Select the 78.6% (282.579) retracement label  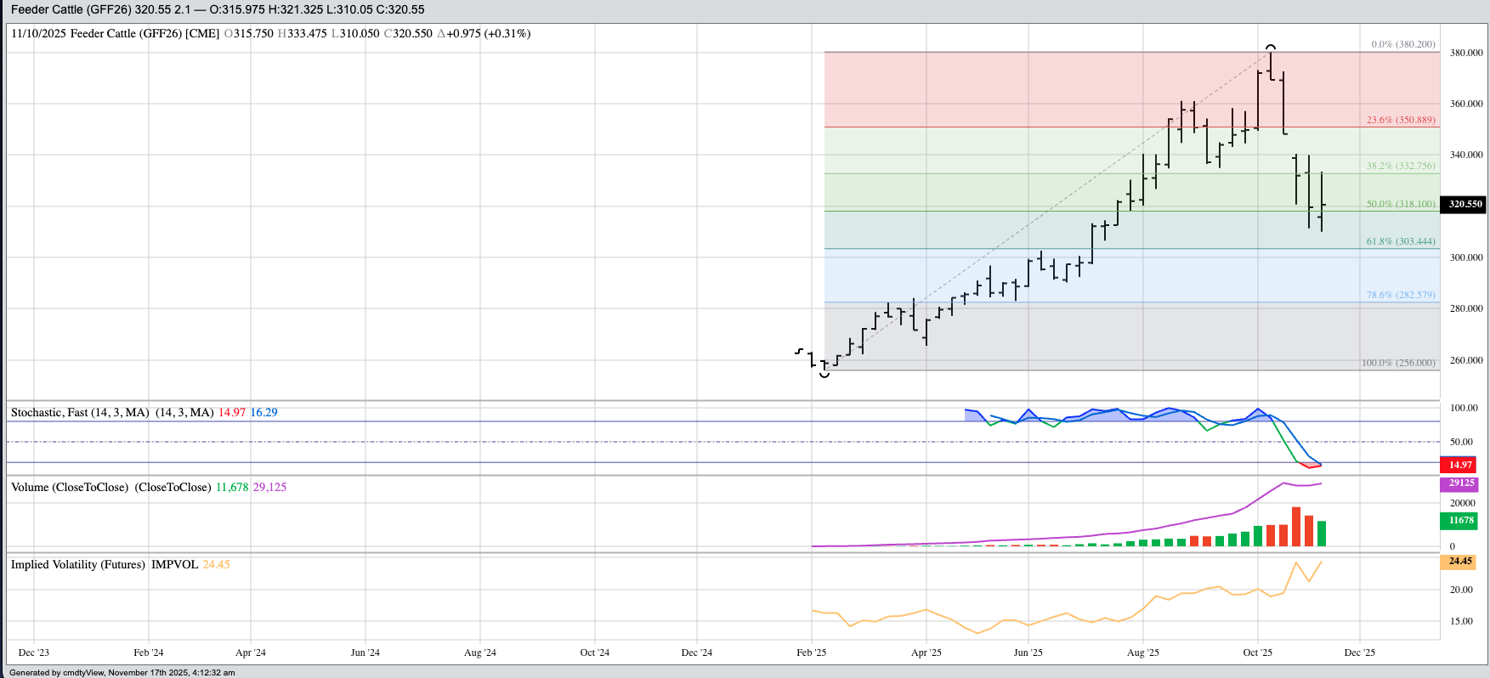[x=1400, y=295]
